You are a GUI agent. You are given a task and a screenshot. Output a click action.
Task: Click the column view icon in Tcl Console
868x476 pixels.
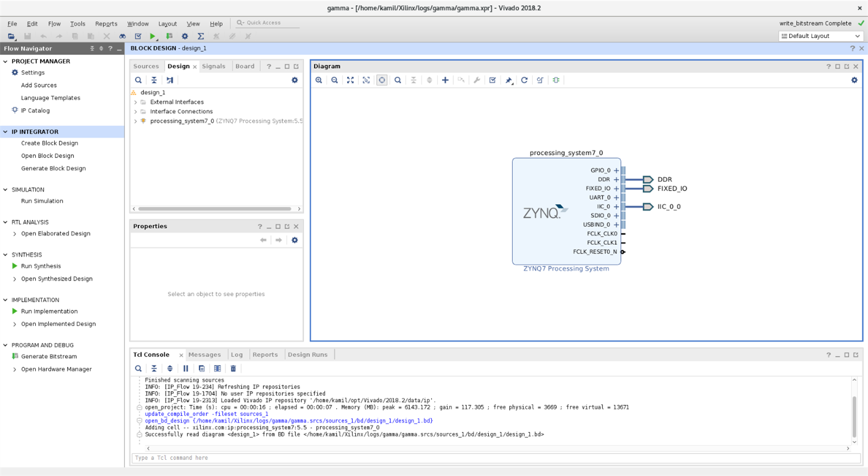[217, 369]
